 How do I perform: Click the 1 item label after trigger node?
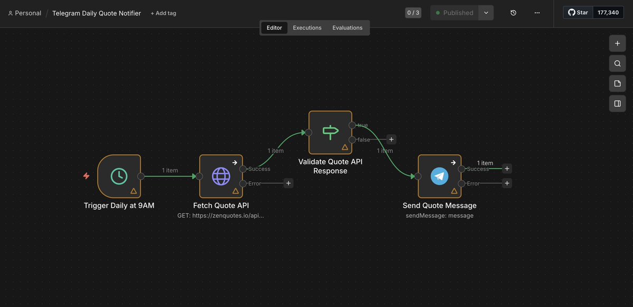point(170,171)
